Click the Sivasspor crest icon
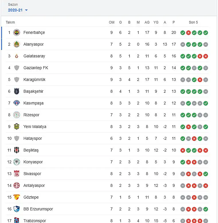The image size is (218, 223). 17,174
